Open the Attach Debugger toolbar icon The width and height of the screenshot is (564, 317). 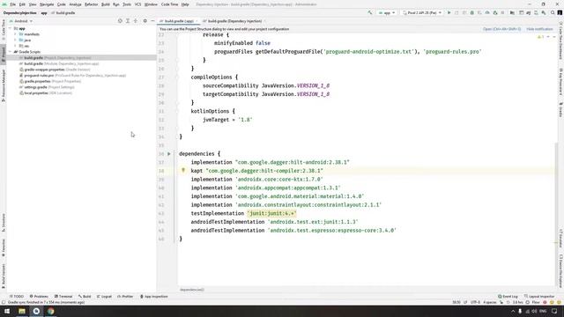click(495, 12)
